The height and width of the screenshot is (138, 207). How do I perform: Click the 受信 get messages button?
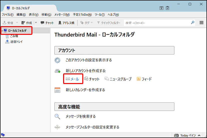coord(8,23)
